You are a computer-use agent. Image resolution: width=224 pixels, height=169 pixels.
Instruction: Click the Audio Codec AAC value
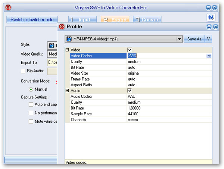[x=131, y=97]
